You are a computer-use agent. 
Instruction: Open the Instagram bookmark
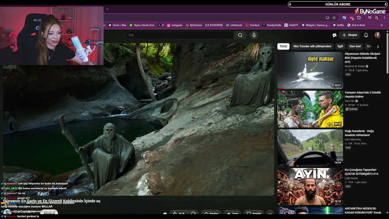175,25
